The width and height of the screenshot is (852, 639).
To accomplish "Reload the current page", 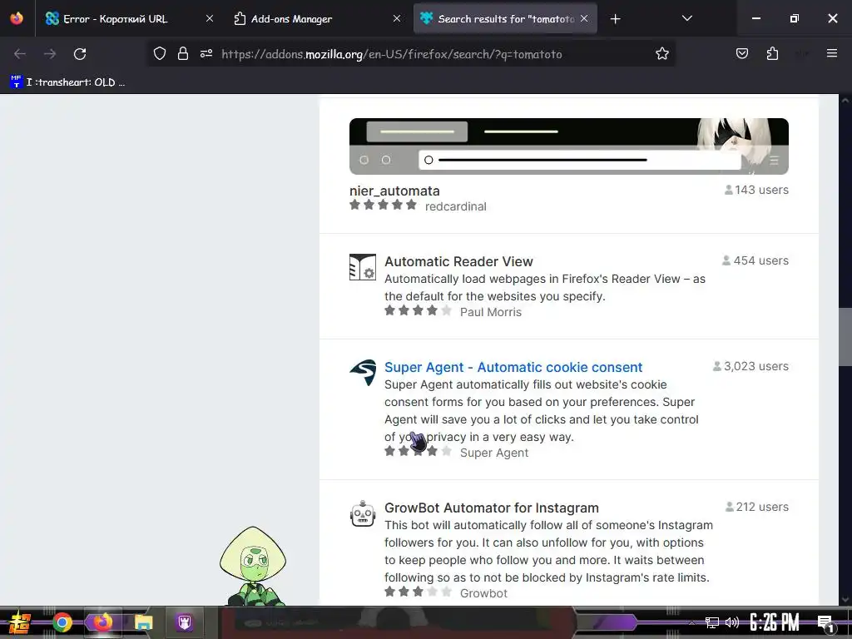I will (x=80, y=54).
